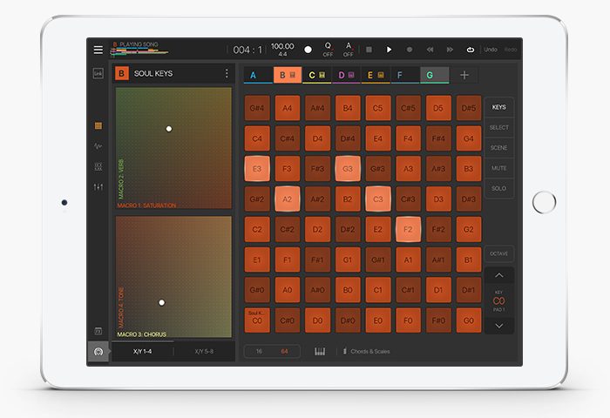The image size is (610, 418).
Task: Click the orange B bank badge
Action: (121, 73)
